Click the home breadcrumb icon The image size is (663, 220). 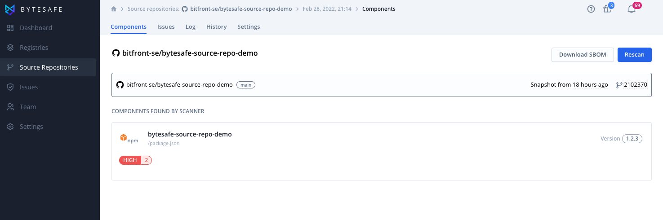tap(114, 9)
